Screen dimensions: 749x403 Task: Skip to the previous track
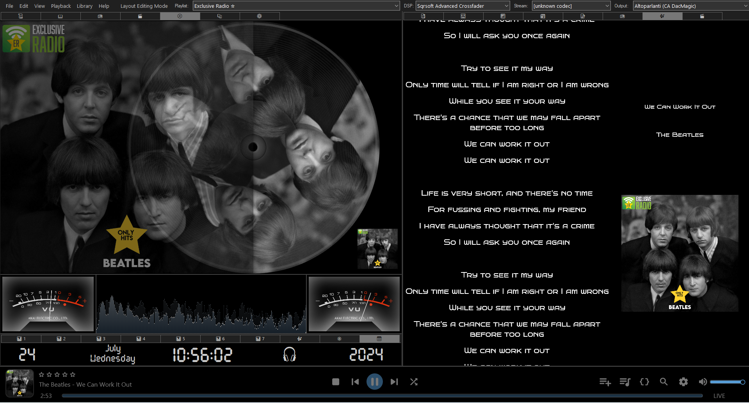pos(355,382)
